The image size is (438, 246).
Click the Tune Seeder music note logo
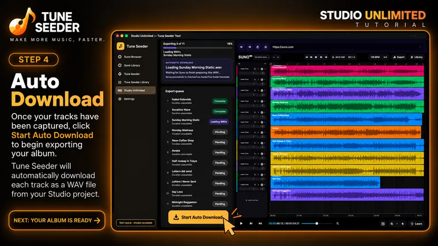(120, 46)
